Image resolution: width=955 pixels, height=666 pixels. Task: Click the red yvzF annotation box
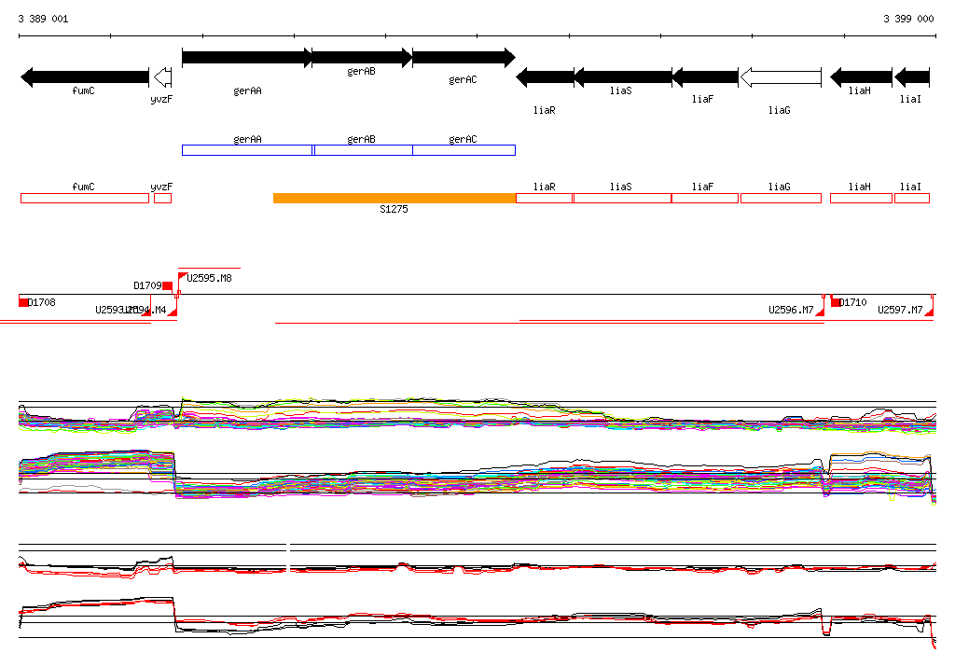[162, 198]
